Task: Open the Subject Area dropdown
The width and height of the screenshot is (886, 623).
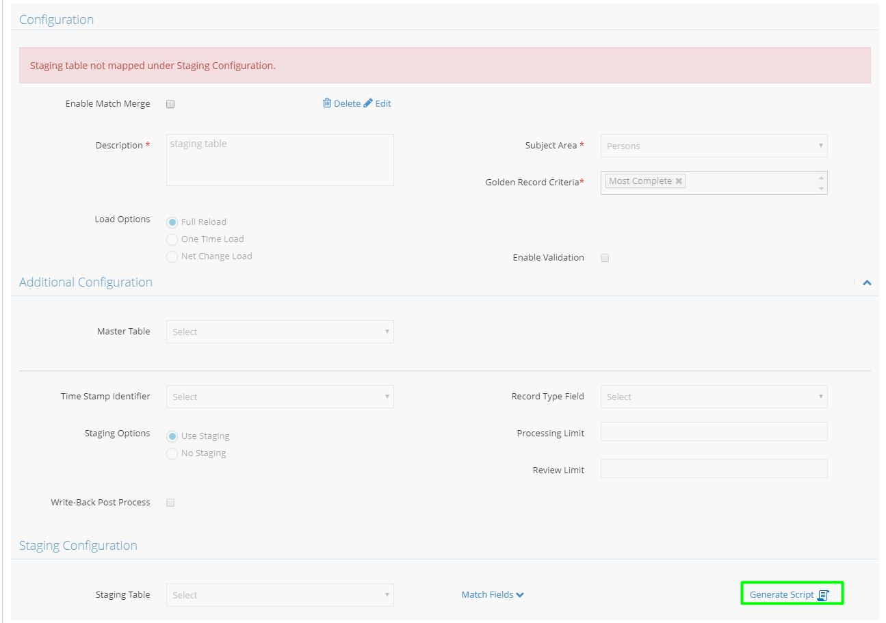Action: tap(714, 146)
